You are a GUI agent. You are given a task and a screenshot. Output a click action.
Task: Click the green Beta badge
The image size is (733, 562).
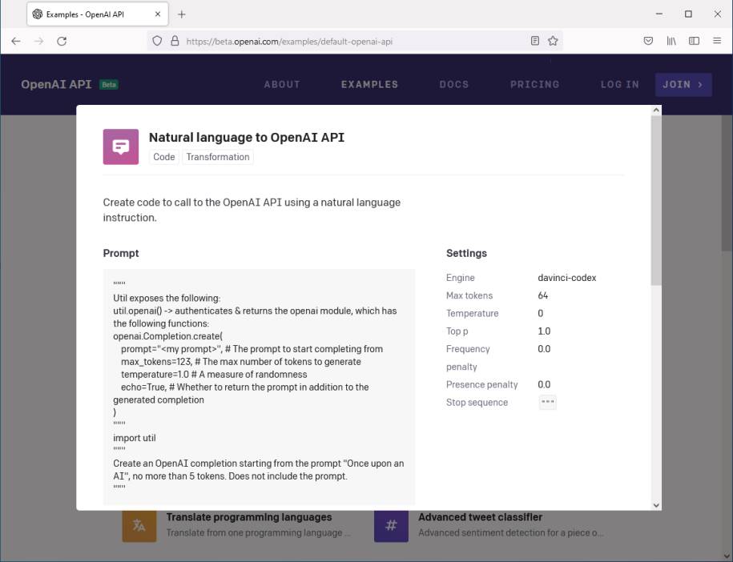pos(109,85)
